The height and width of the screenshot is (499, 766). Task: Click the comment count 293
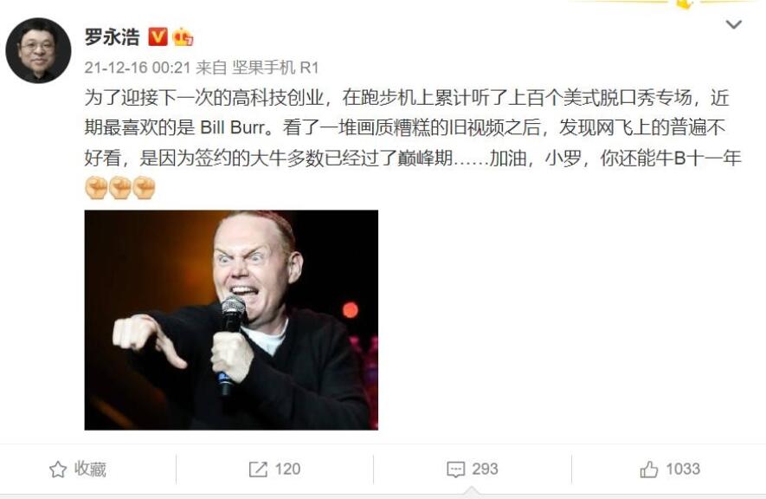coord(485,470)
